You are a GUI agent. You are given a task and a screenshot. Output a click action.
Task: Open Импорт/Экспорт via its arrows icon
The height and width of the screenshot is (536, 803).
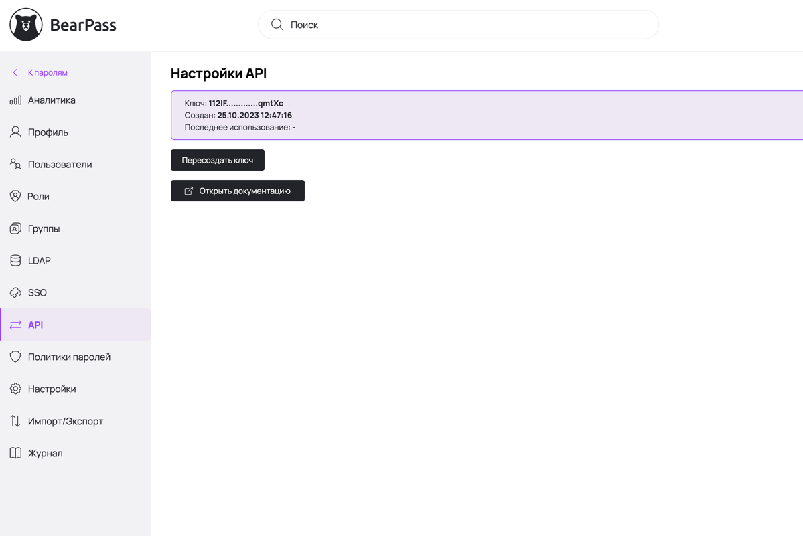click(x=15, y=421)
